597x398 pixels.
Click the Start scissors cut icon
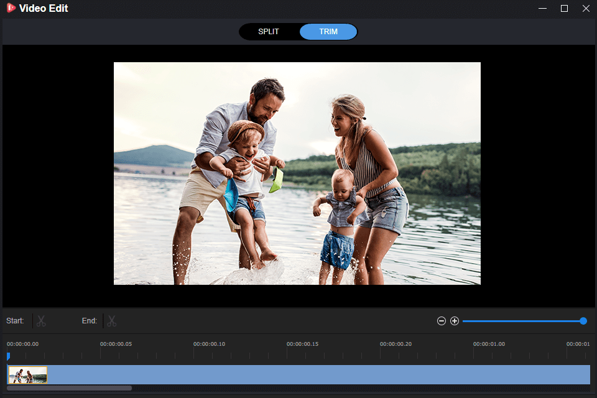point(41,321)
